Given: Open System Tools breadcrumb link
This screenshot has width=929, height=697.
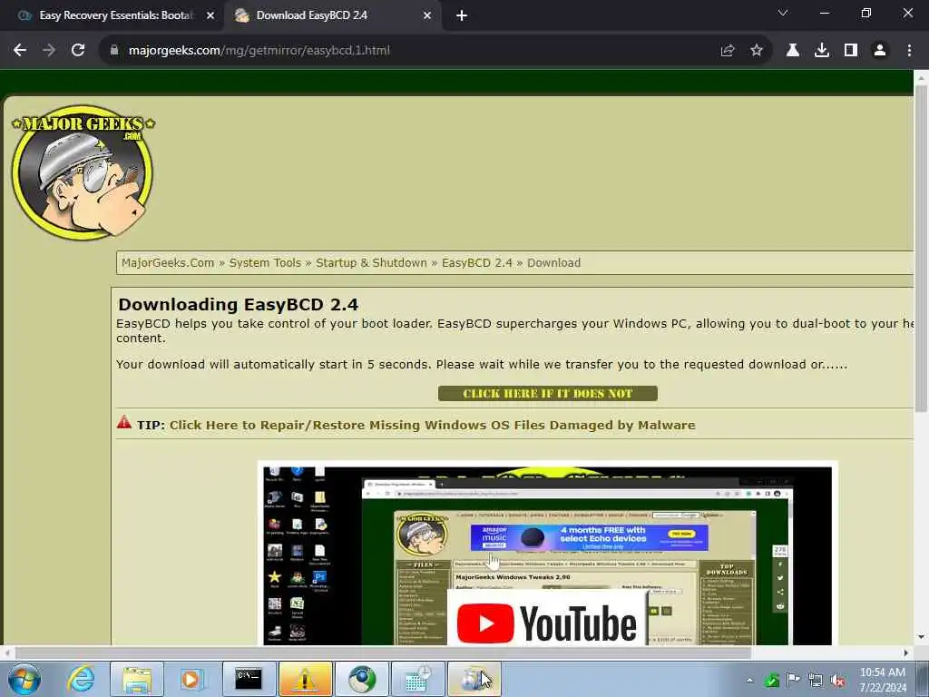Looking at the screenshot, I should pyautogui.click(x=265, y=263).
